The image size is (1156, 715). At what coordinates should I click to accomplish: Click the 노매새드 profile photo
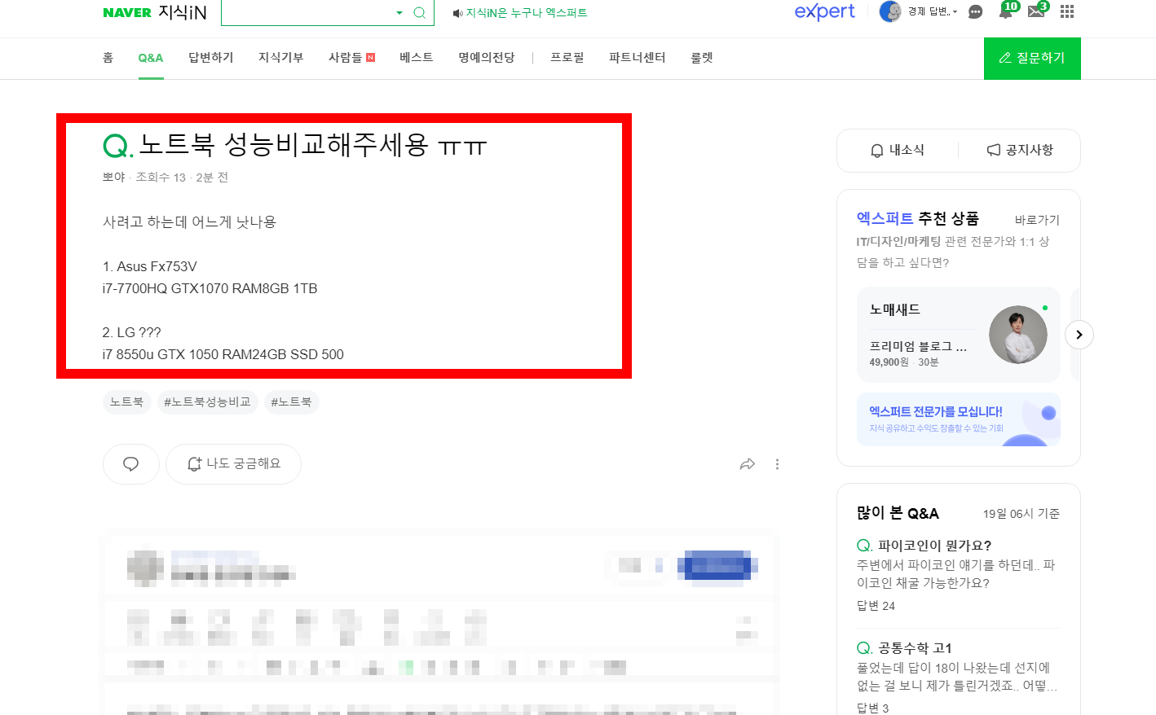(x=1018, y=335)
